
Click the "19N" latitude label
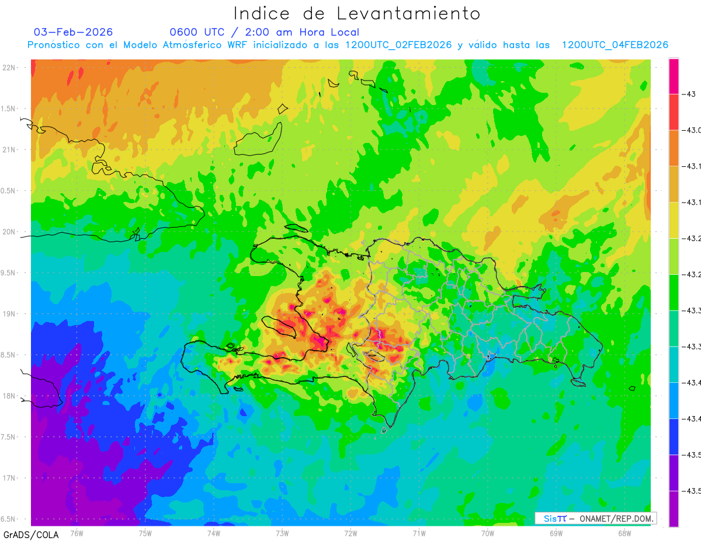click(9, 314)
